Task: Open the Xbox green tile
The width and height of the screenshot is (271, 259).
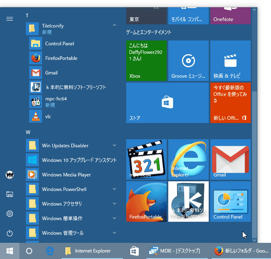Action: click(146, 61)
